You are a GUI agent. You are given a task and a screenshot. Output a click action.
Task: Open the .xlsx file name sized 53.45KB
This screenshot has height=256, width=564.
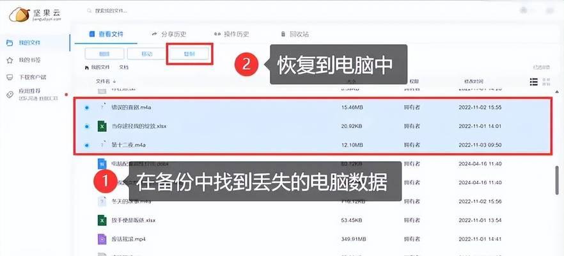coord(134,220)
